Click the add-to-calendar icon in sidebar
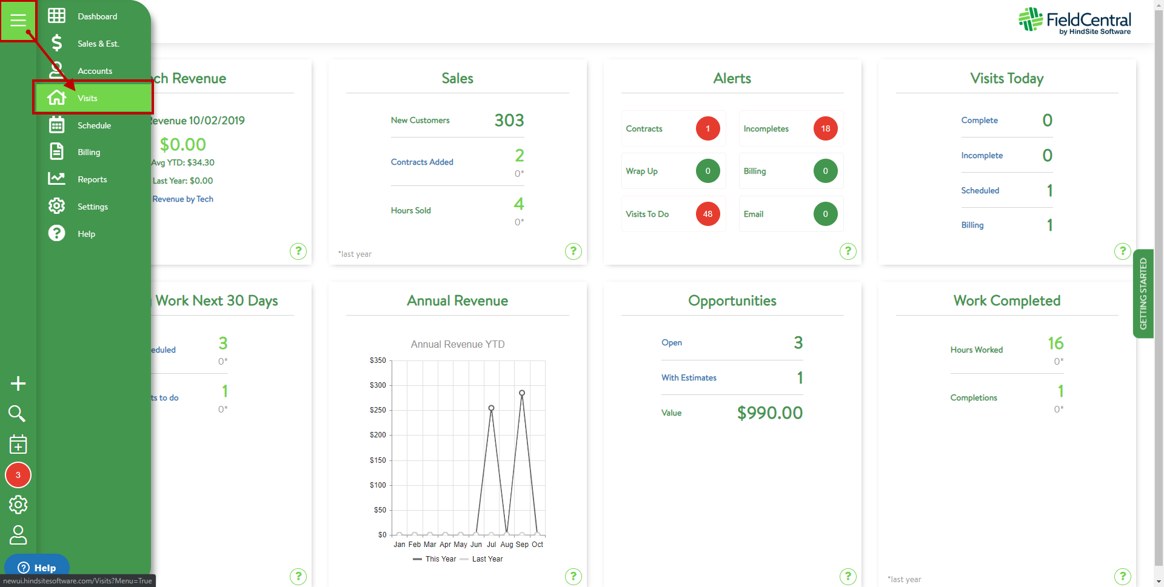 click(18, 444)
